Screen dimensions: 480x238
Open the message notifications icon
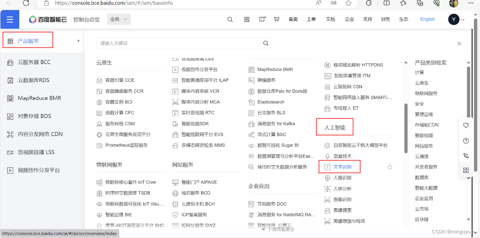tap(262, 20)
